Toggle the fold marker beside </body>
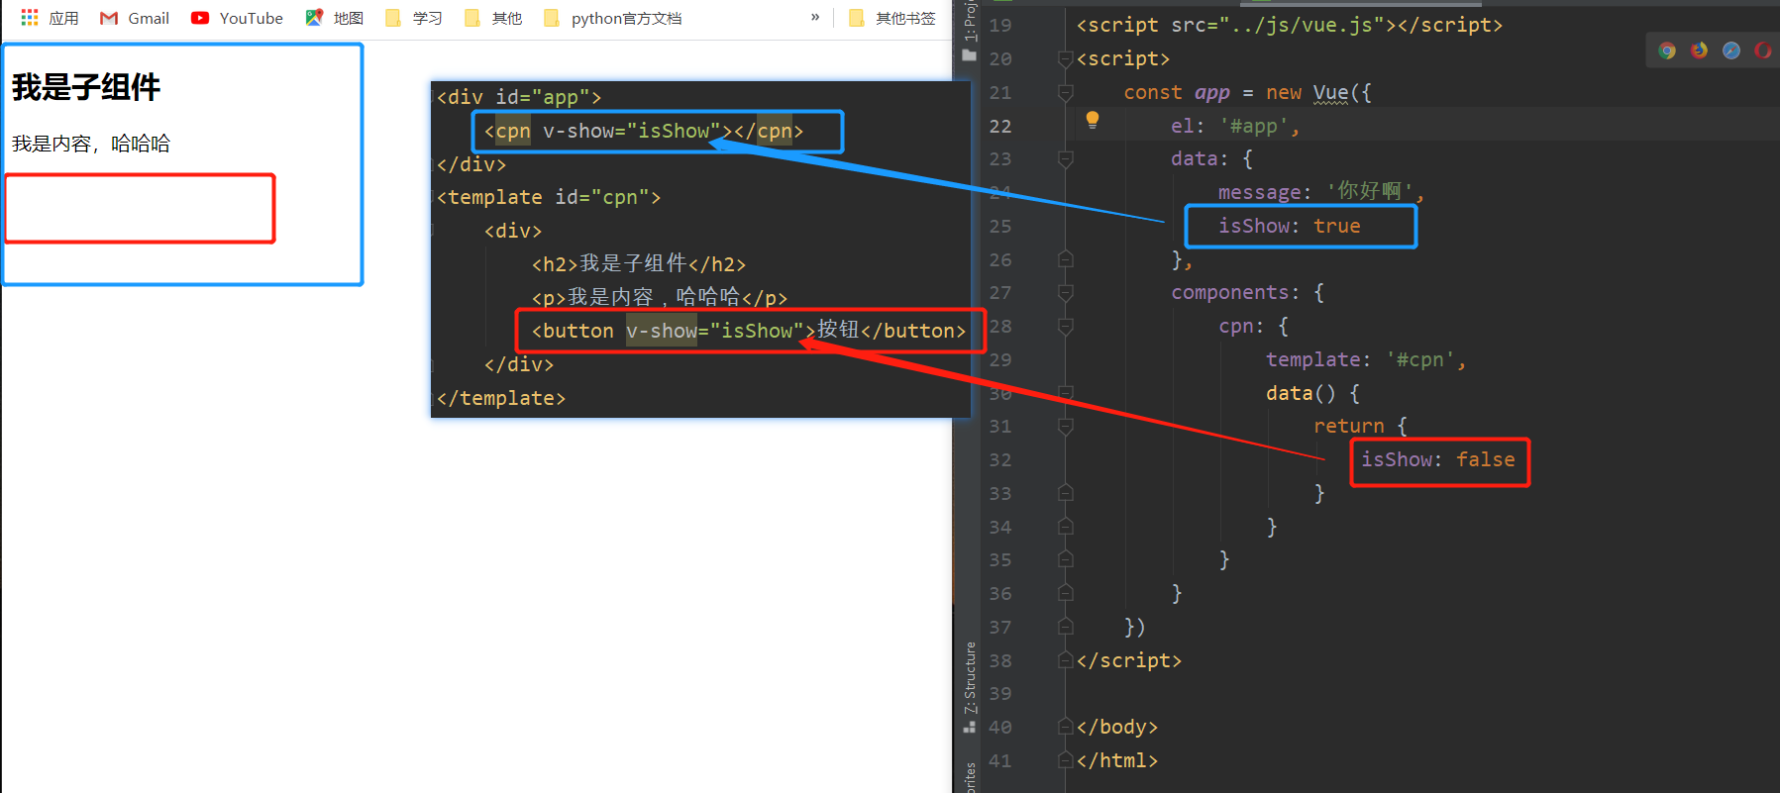 click(1066, 727)
